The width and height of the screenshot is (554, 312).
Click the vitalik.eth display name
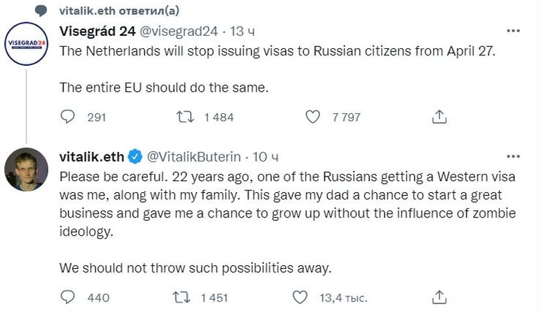(x=91, y=156)
